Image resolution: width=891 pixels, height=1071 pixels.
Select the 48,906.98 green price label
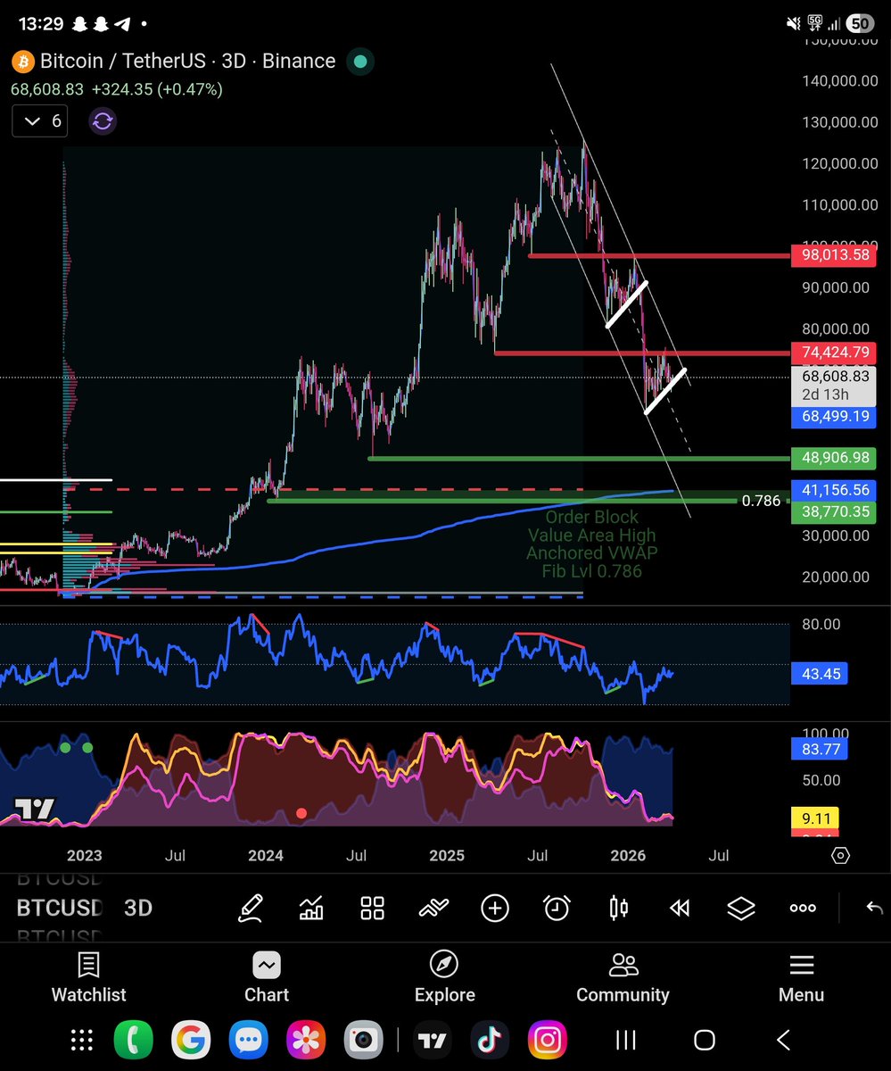pyautogui.click(x=834, y=459)
